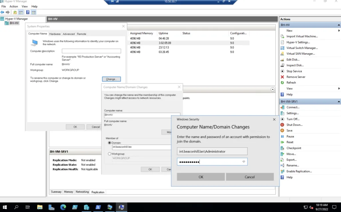Open the Windows Start menu

(x=5, y=207)
